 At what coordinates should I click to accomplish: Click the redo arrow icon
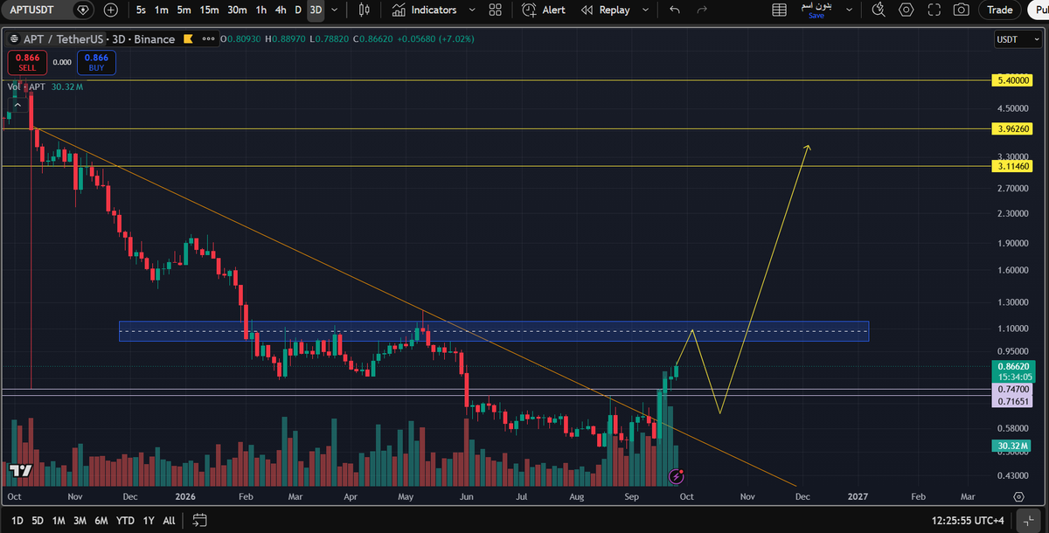coord(702,10)
